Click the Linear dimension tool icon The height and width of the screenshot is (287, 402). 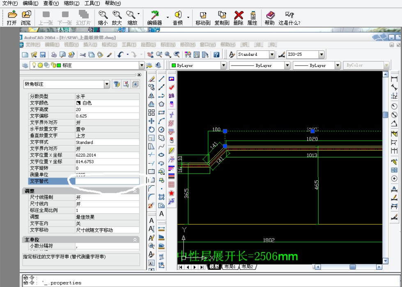click(394, 79)
